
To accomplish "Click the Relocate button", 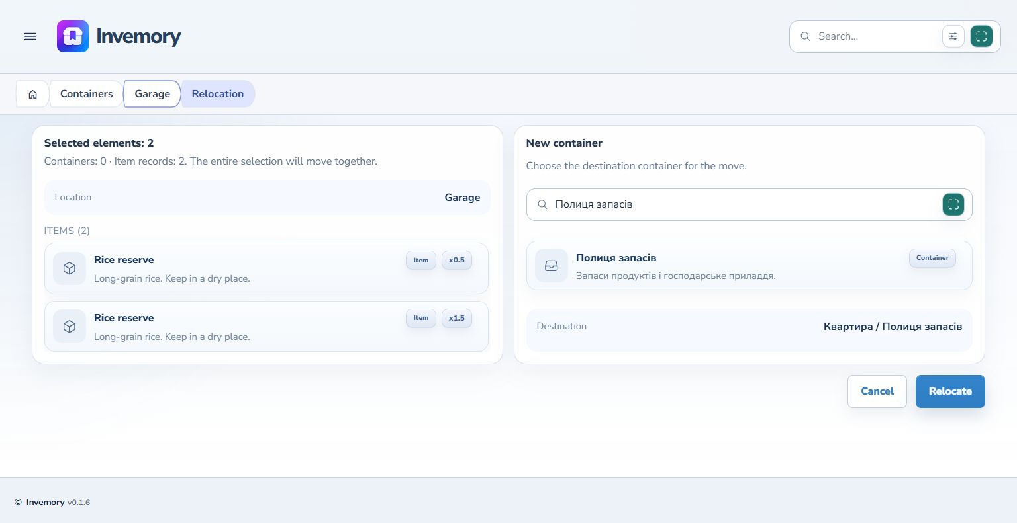I will click(950, 391).
